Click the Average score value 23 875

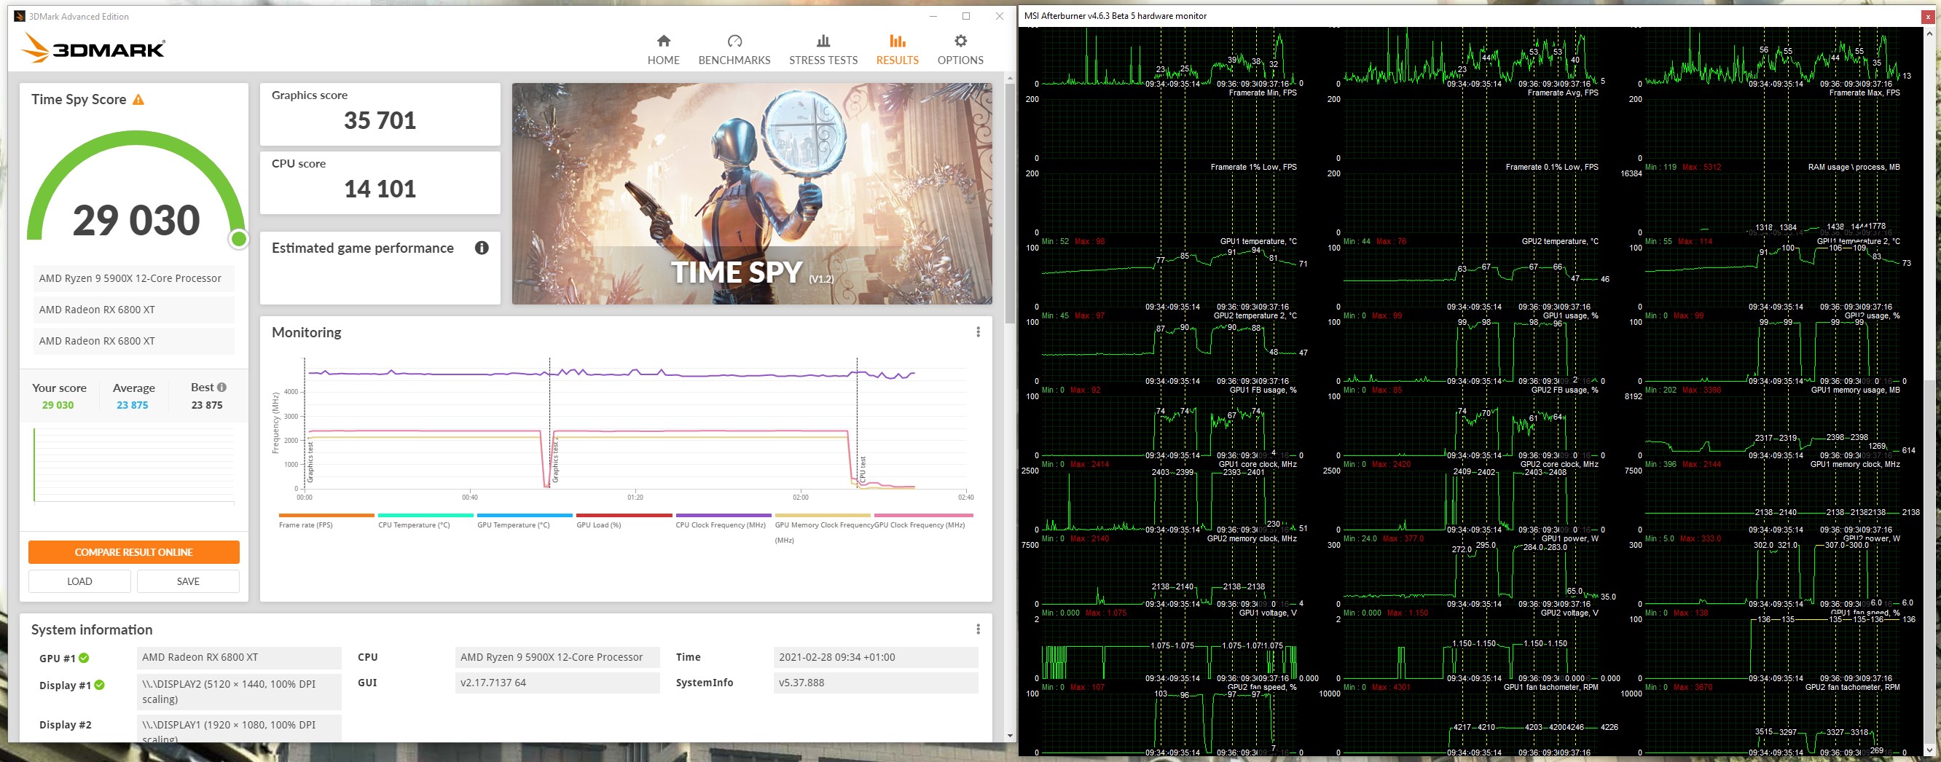coord(133,405)
